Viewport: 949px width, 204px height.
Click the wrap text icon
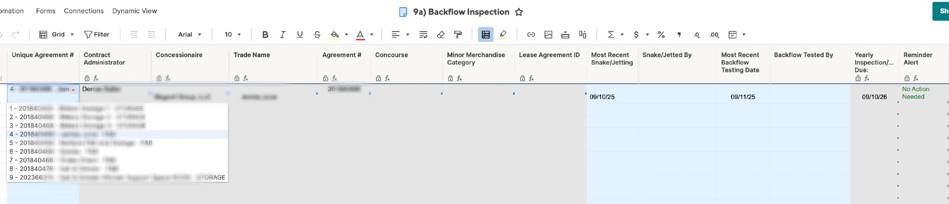424,34
